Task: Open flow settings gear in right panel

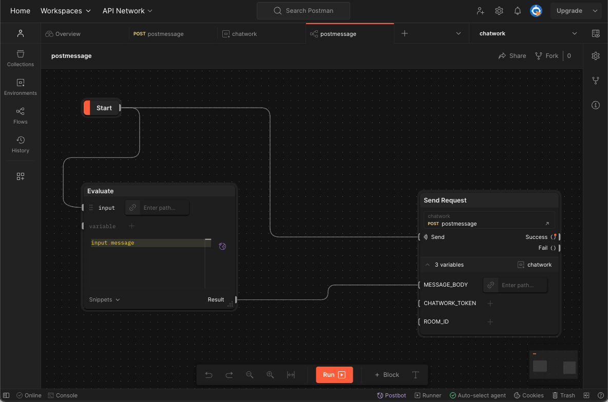Action: click(x=596, y=56)
